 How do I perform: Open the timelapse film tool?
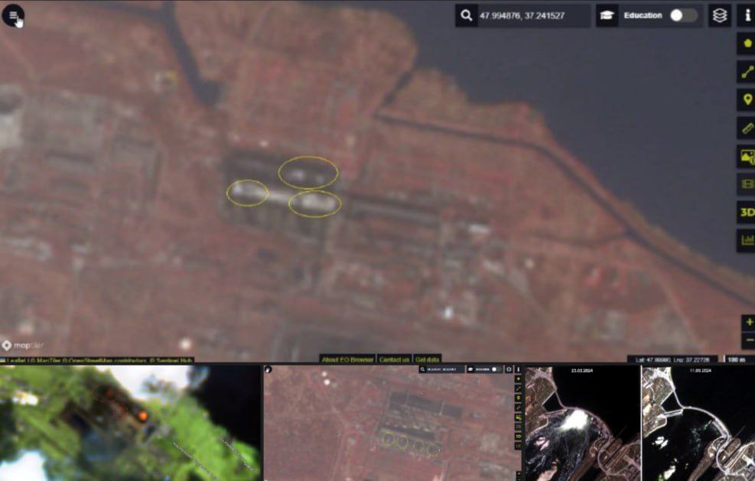(747, 184)
